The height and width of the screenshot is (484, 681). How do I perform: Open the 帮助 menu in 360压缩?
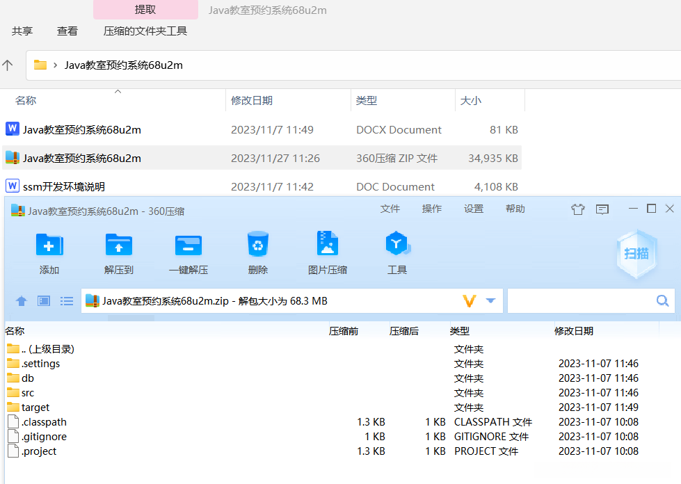coord(515,209)
